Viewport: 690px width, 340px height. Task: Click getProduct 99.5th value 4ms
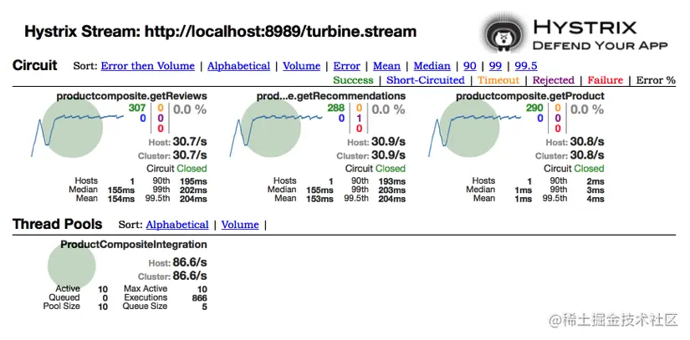click(595, 199)
